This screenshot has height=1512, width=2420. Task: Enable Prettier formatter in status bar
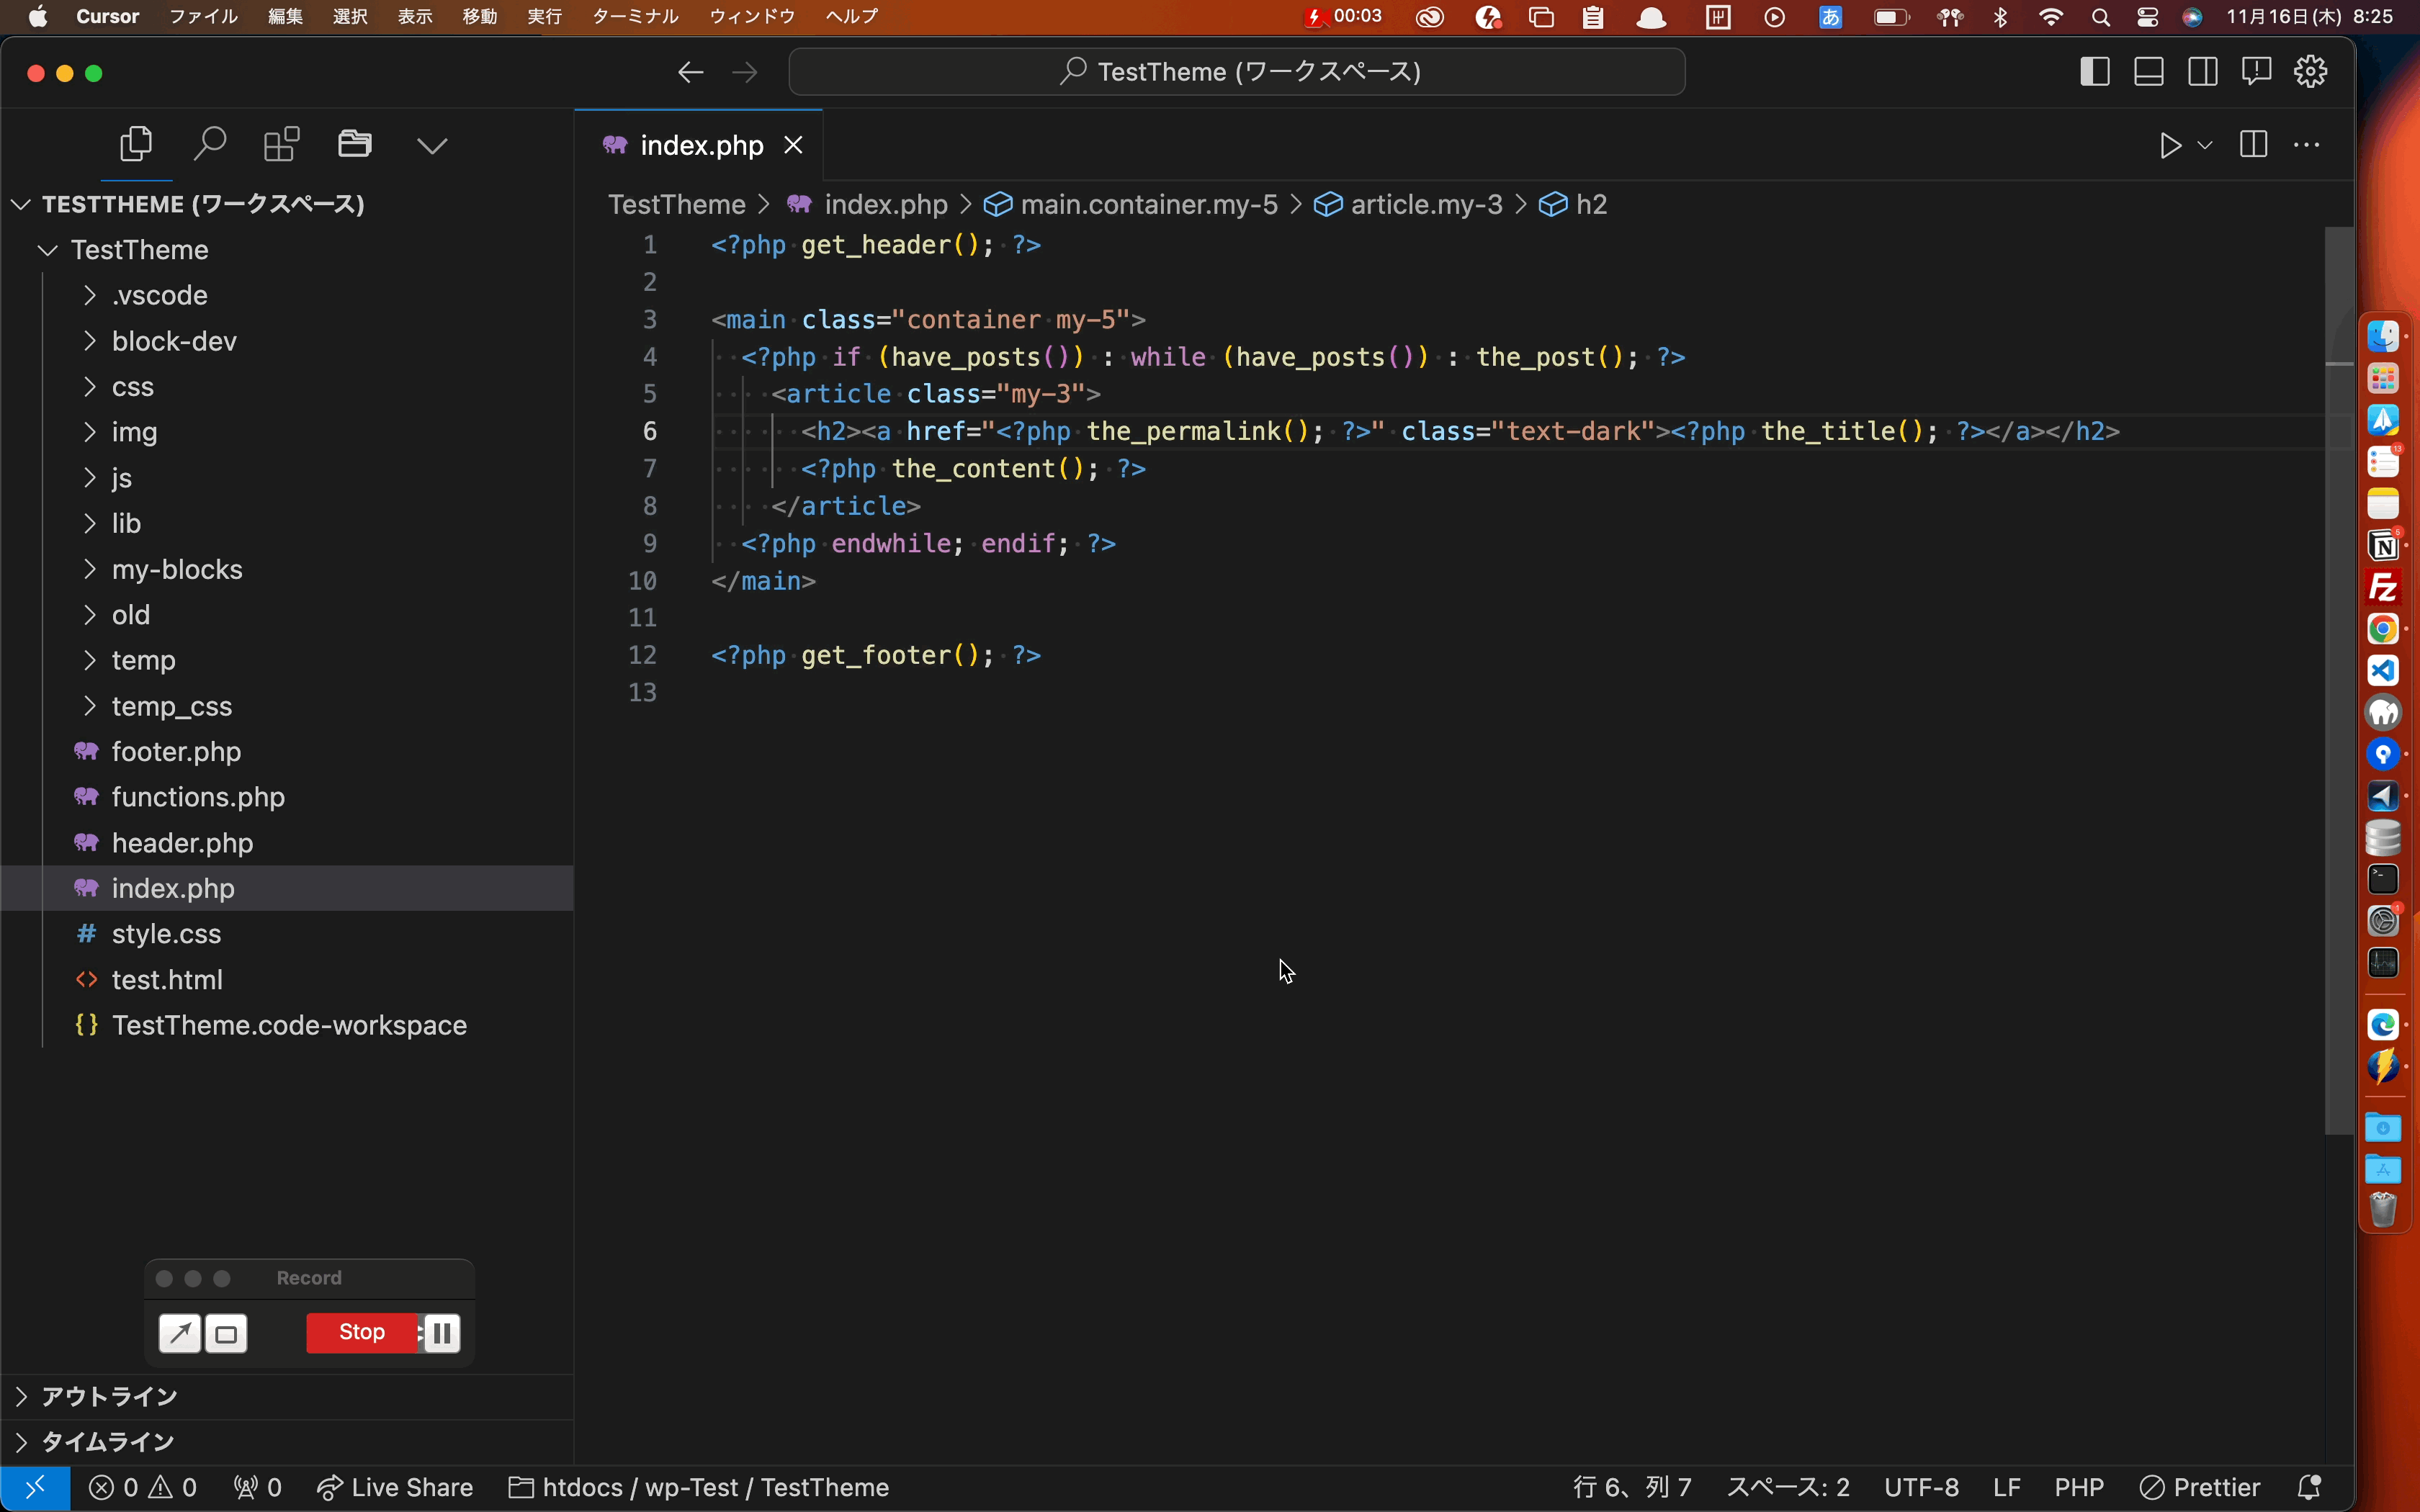click(2199, 1486)
